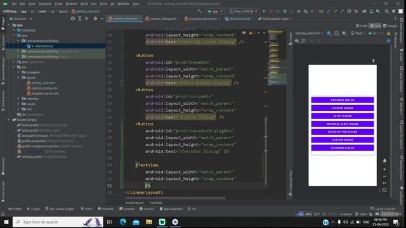Click the Make Project hammer icon
The width and height of the screenshot is (406, 228).
[x=200, y=11]
